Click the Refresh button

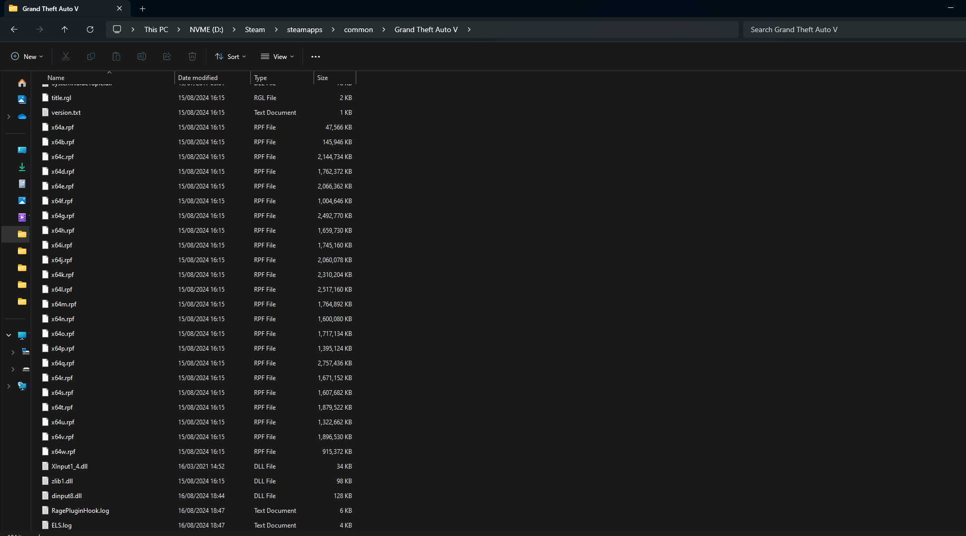[90, 29]
